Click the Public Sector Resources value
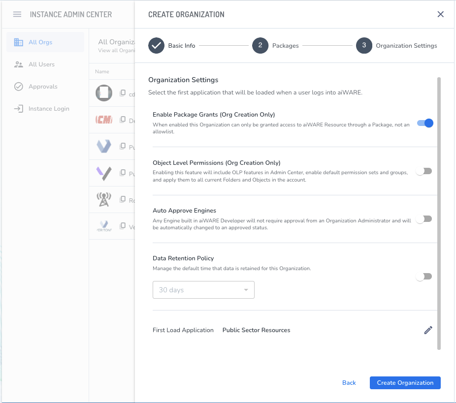The image size is (456, 403). (x=256, y=330)
